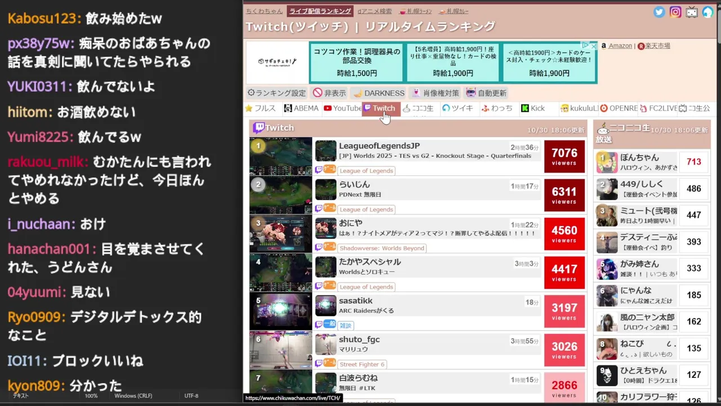This screenshot has width=721, height=406.
Task: Click the おにや channel name
Action: (350, 223)
